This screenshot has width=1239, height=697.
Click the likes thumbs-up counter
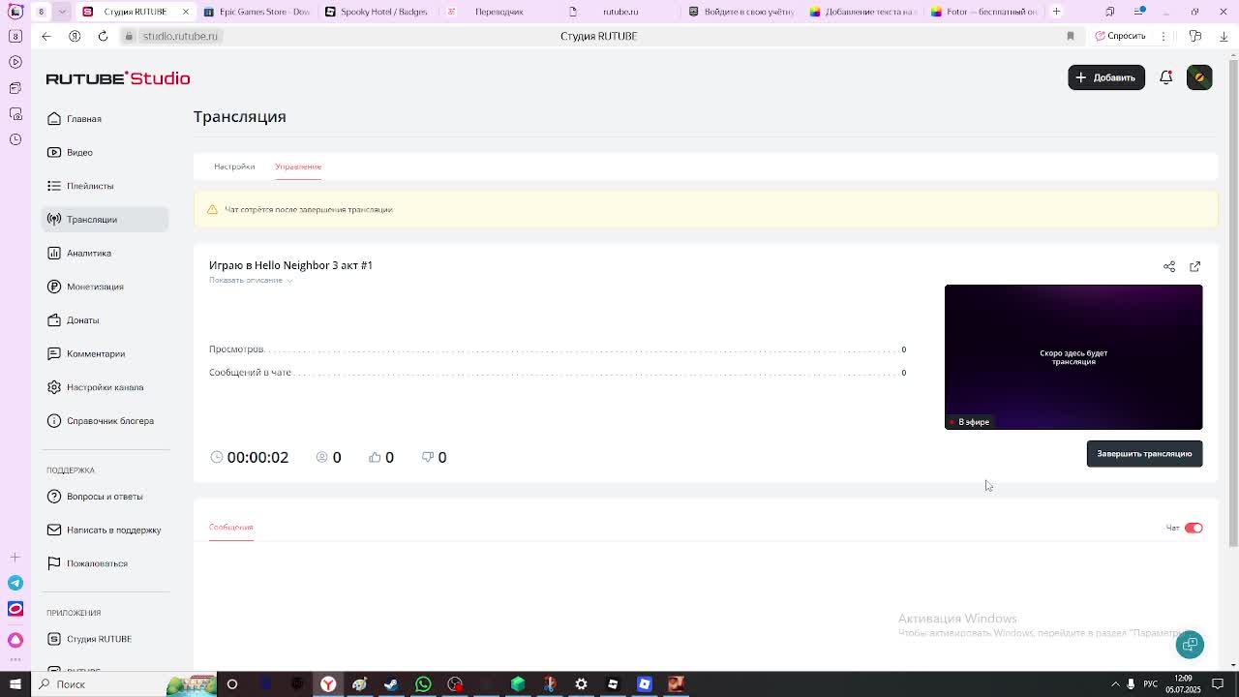pyautogui.click(x=381, y=457)
